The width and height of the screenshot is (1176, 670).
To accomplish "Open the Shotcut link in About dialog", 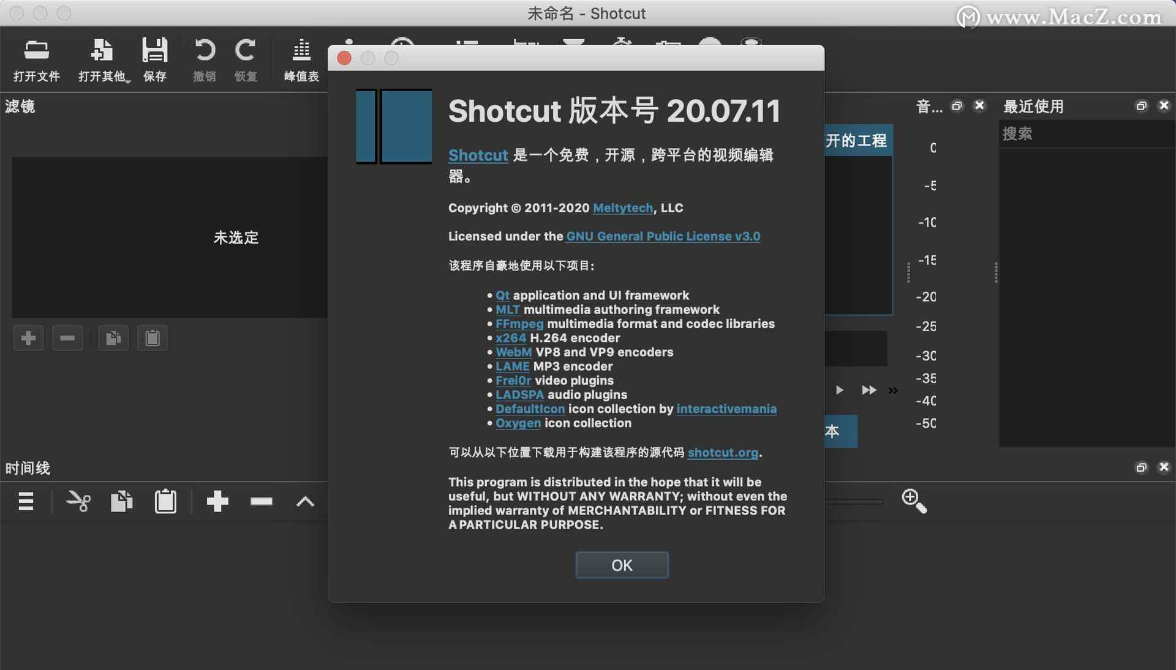I will click(478, 155).
